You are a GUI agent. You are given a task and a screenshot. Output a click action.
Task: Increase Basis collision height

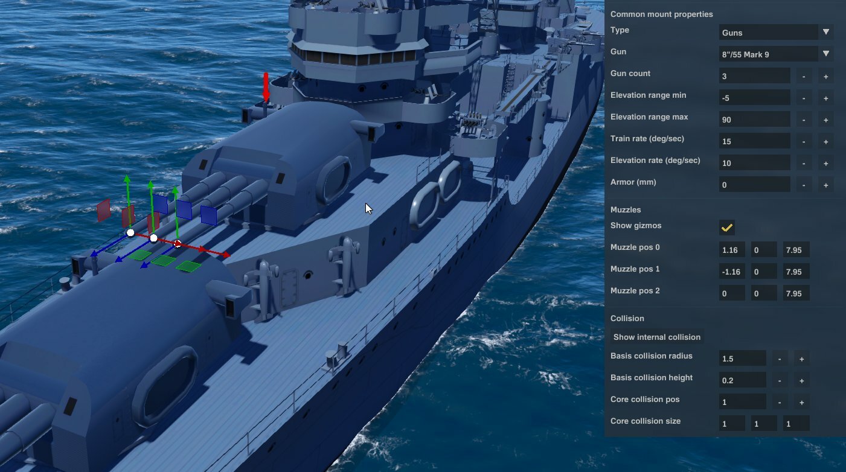[x=801, y=380]
